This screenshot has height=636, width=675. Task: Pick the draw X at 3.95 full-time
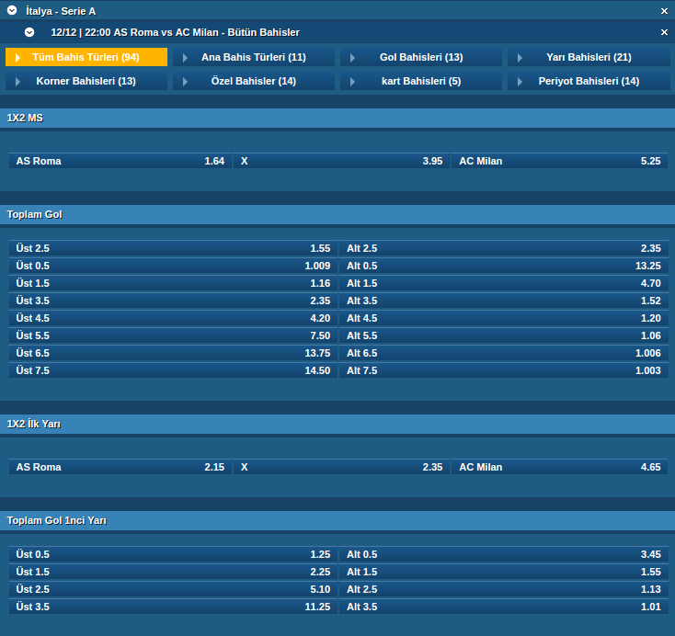coord(341,161)
